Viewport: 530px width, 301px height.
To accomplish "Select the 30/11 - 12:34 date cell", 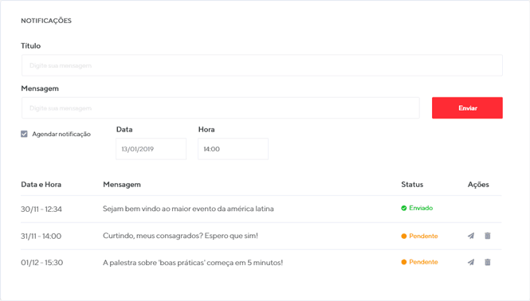I will 41,209.
